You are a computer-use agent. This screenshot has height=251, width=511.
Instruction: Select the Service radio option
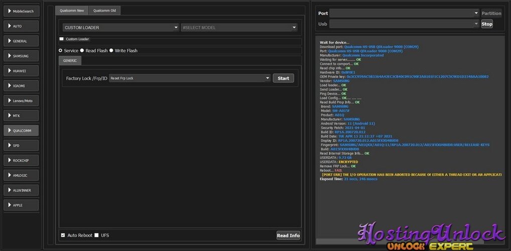[61, 51]
